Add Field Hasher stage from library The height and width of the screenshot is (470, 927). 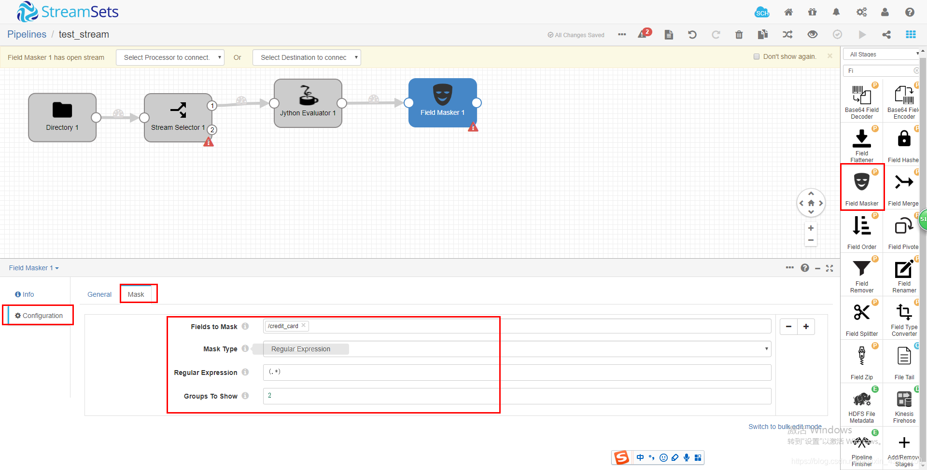(x=904, y=145)
